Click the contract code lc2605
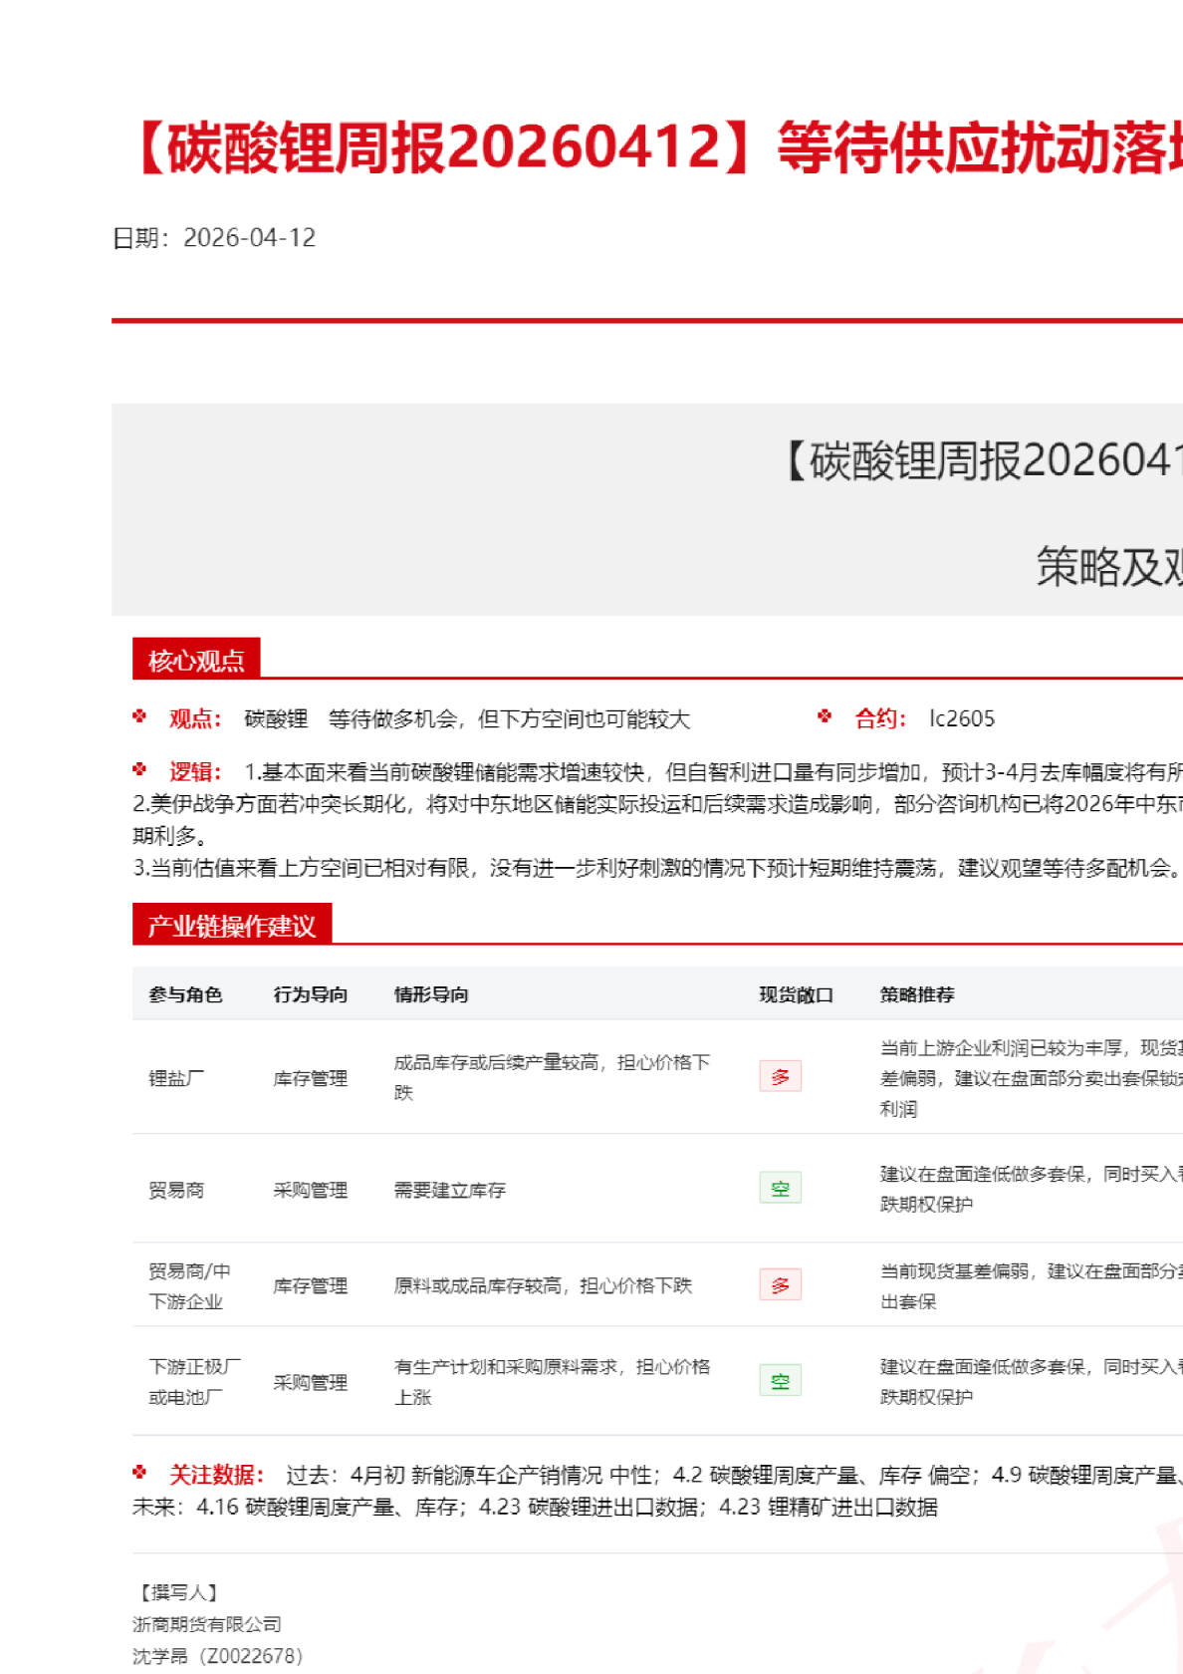1183x1674 pixels. click(962, 718)
